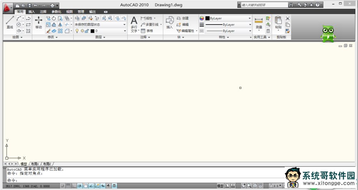The height and width of the screenshot is (190, 358).
Task: Click the keyword search input field
Action: 263,5
